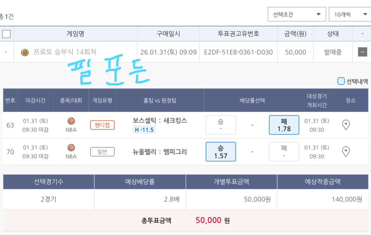371x235 pixels.
Task: Open the 10개씩 page size dropdown
Action: (x=350, y=14)
